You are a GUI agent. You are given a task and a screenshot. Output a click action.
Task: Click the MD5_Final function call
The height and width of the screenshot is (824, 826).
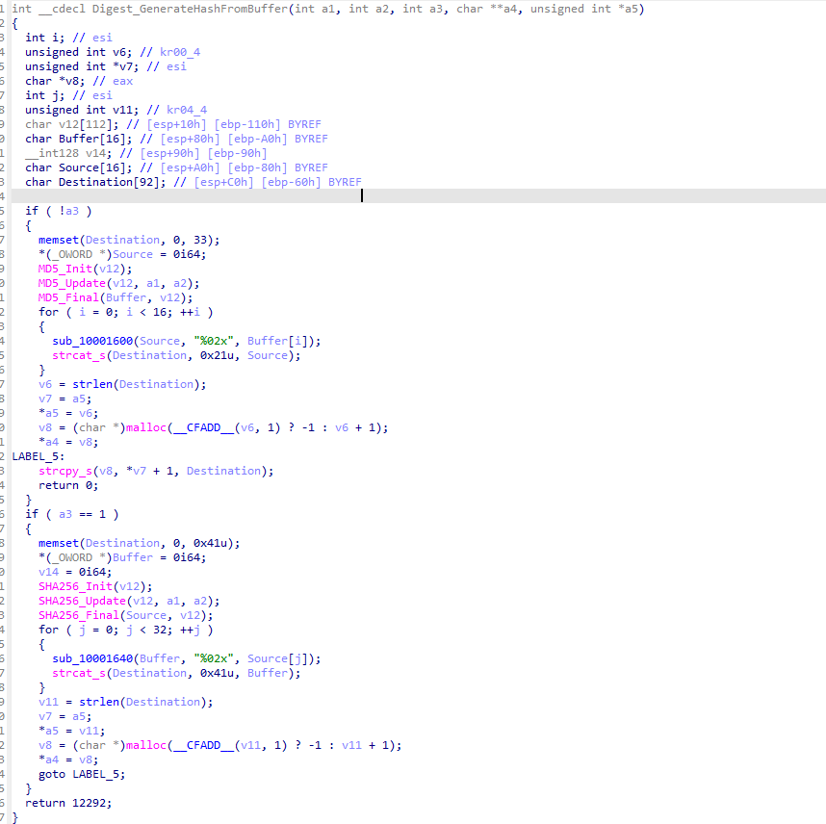click(68, 297)
